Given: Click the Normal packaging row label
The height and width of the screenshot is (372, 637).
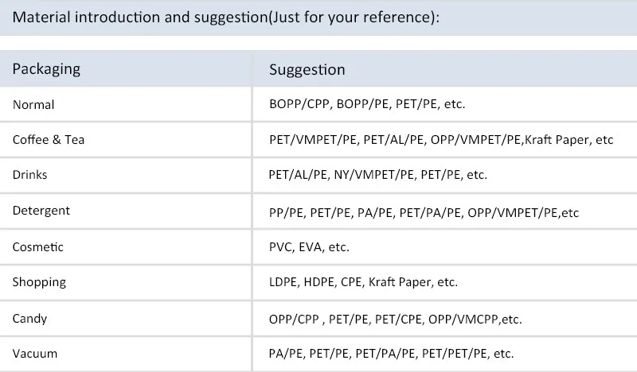Looking at the screenshot, I should [x=33, y=105].
